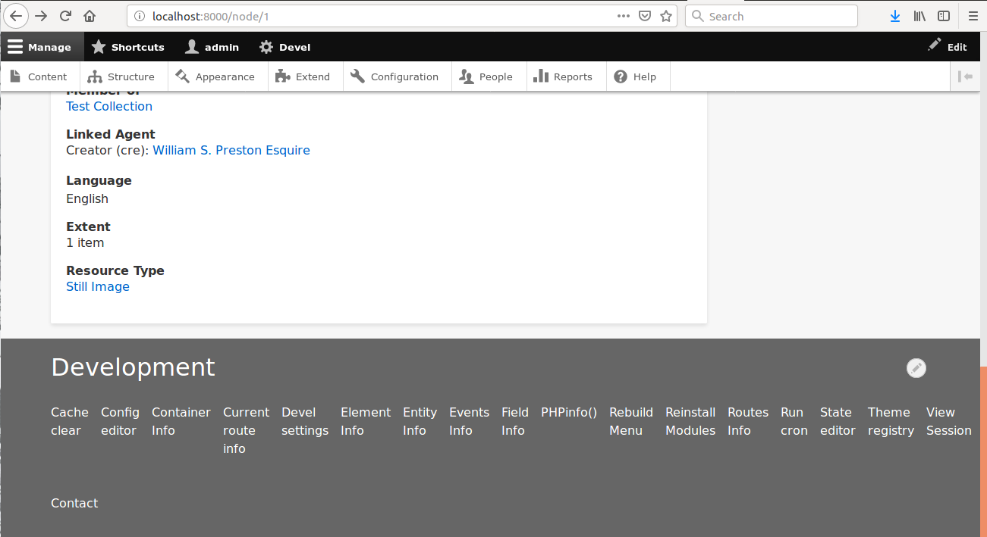
Task: Click the Edit pencil icon
Action: (x=935, y=46)
